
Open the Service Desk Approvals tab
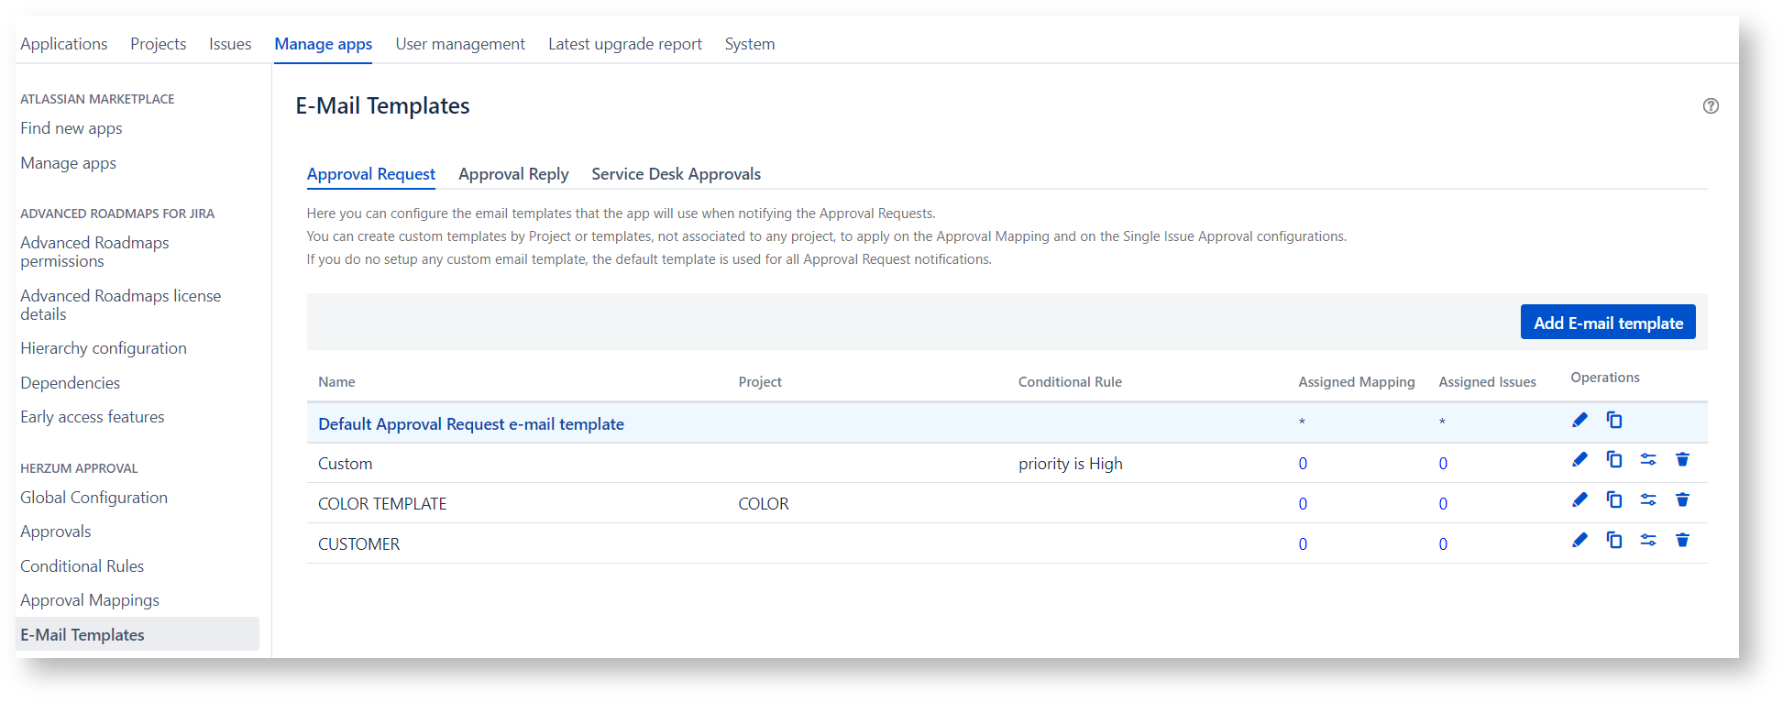(x=676, y=174)
